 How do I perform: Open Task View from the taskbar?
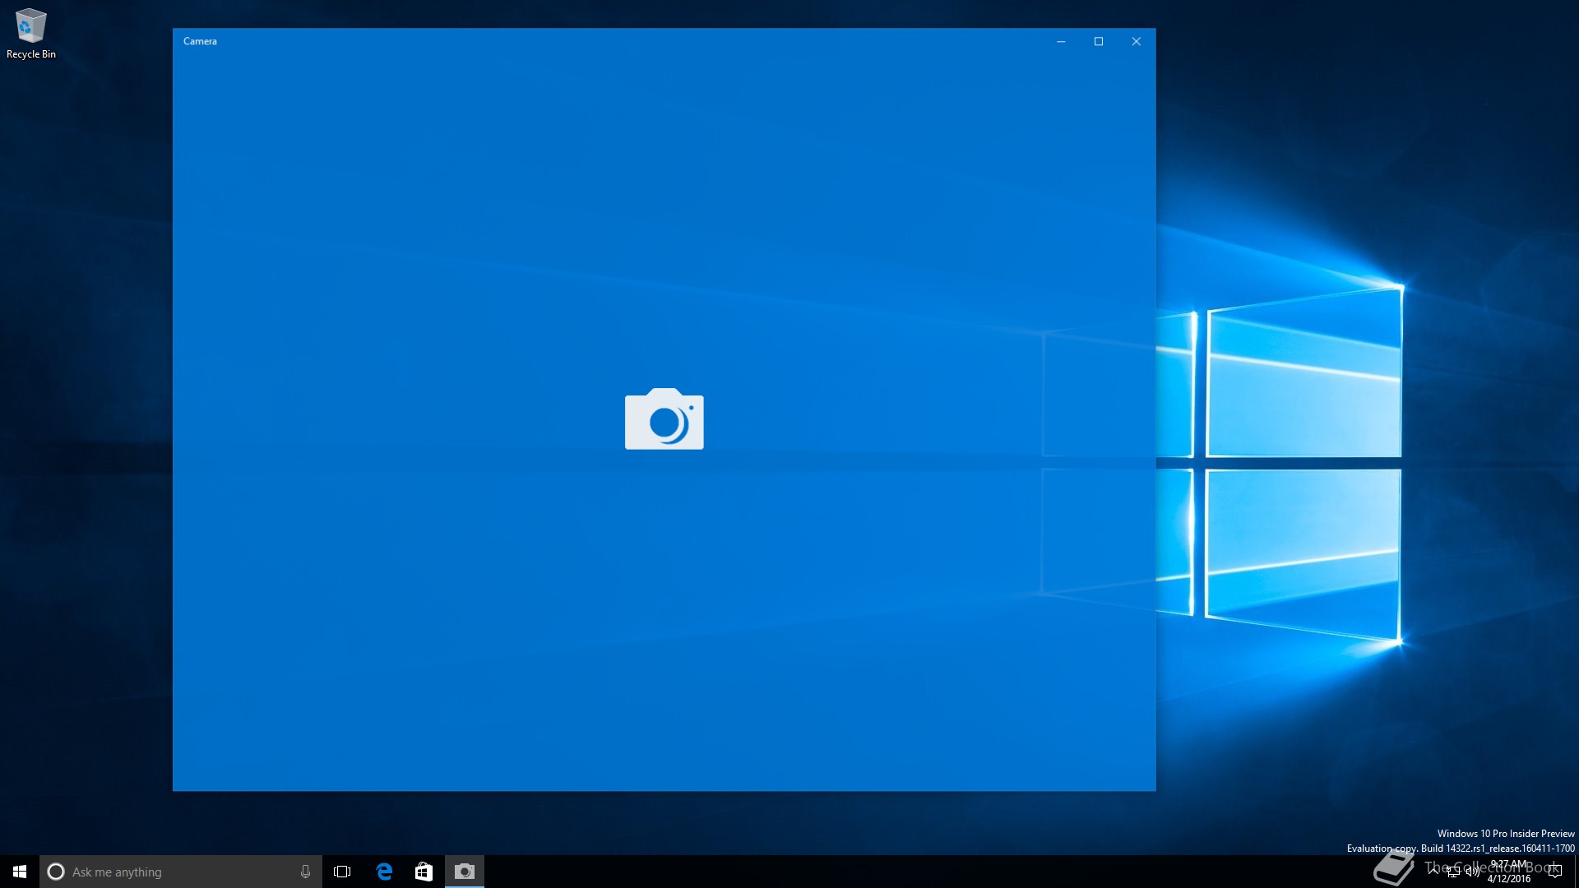(342, 872)
